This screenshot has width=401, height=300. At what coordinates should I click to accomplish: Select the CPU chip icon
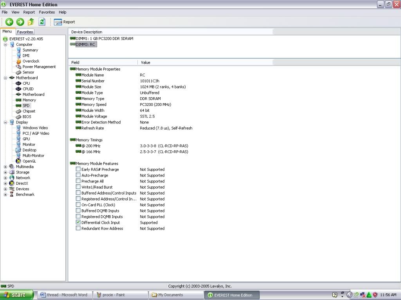coord(18,84)
